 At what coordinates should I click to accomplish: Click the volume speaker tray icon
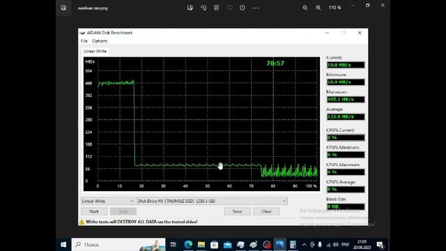click(x=336, y=245)
